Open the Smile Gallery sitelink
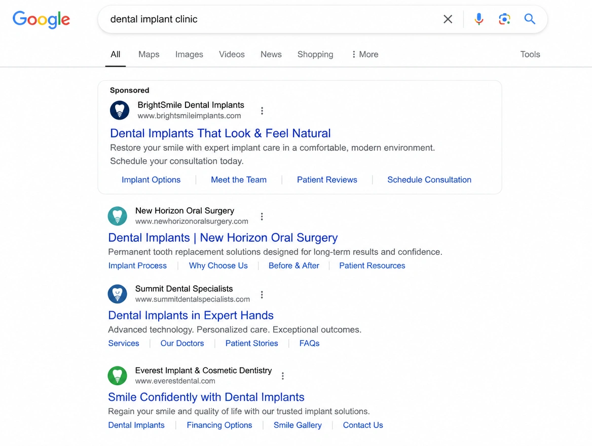The height and width of the screenshot is (446, 592). (x=298, y=425)
